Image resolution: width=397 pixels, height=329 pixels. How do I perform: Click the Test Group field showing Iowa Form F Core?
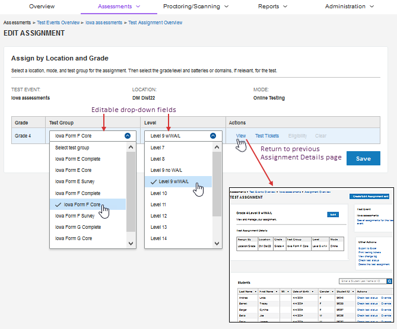click(x=93, y=136)
